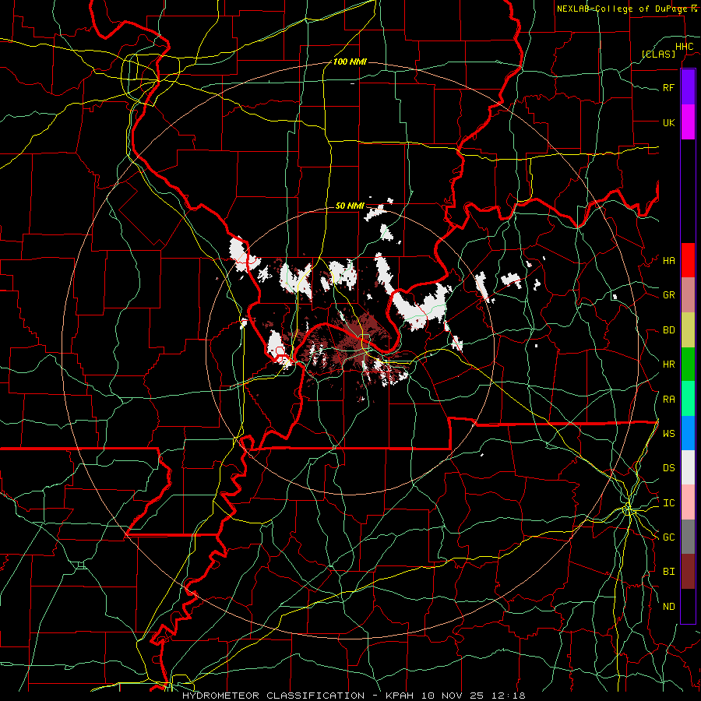Click the HR green legend swatch
Image resolution: width=701 pixels, height=701 pixels.
point(688,364)
